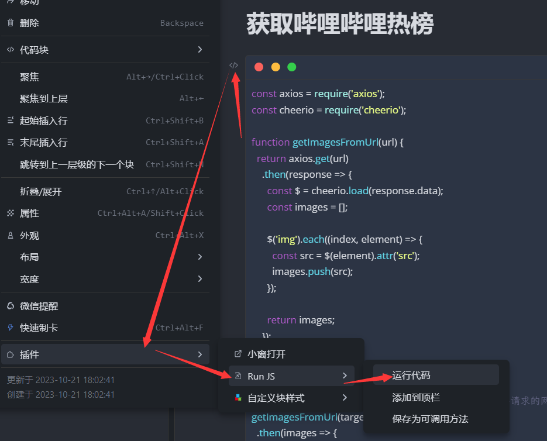
Task: Open the 属性 menu entry
Action: pos(105,213)
